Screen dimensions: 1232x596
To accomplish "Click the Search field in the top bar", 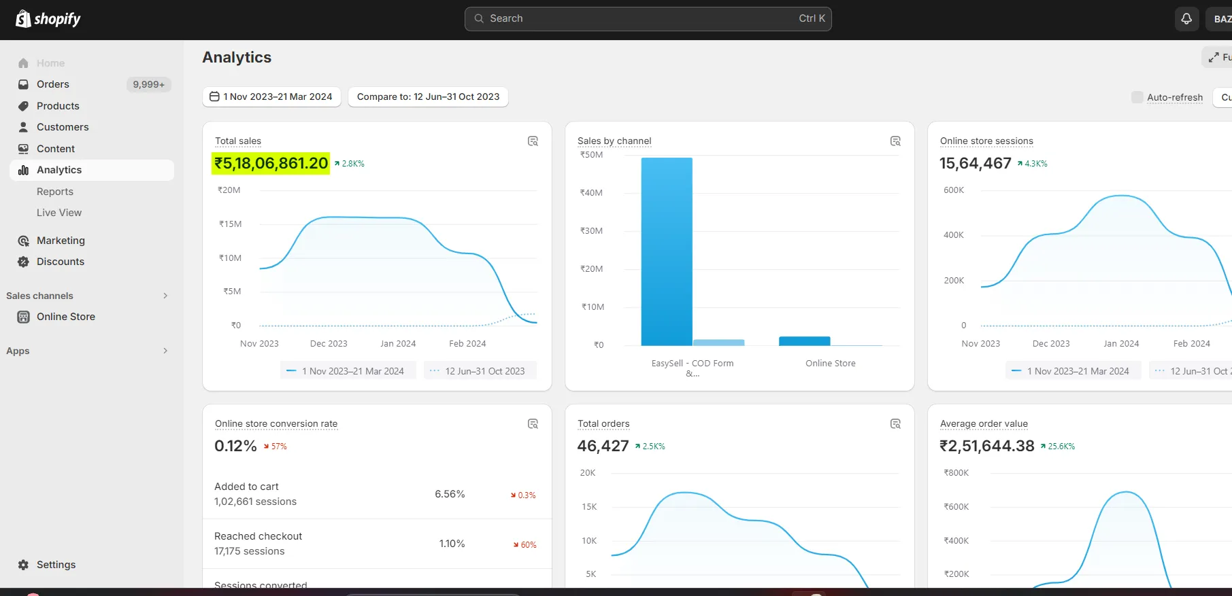I will coord(648,19).
